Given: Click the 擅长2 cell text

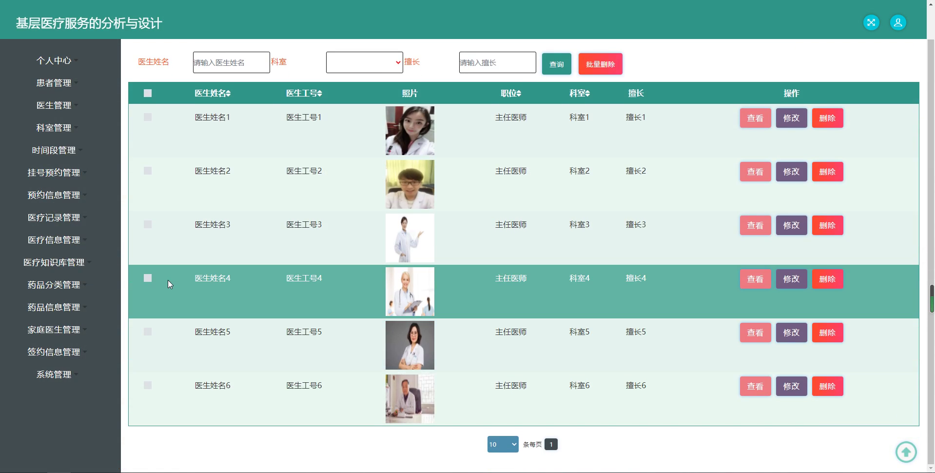Looking at the screenshot, I should (636, 171).
